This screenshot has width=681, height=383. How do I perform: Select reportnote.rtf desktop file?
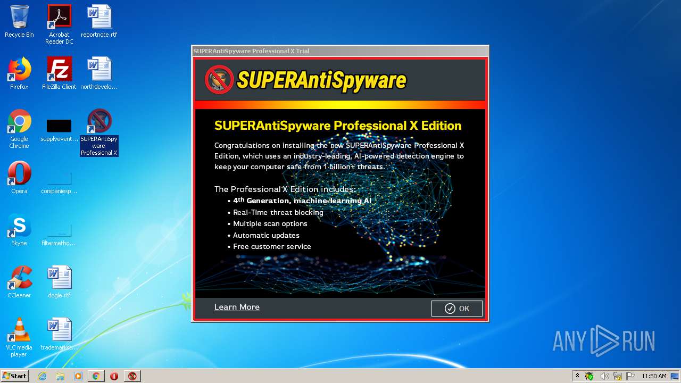click(x=99, y=21)
